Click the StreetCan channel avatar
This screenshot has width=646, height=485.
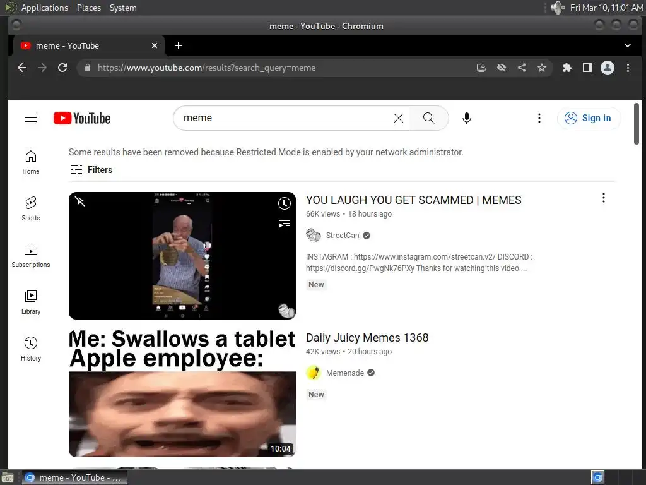click(313, 235)
